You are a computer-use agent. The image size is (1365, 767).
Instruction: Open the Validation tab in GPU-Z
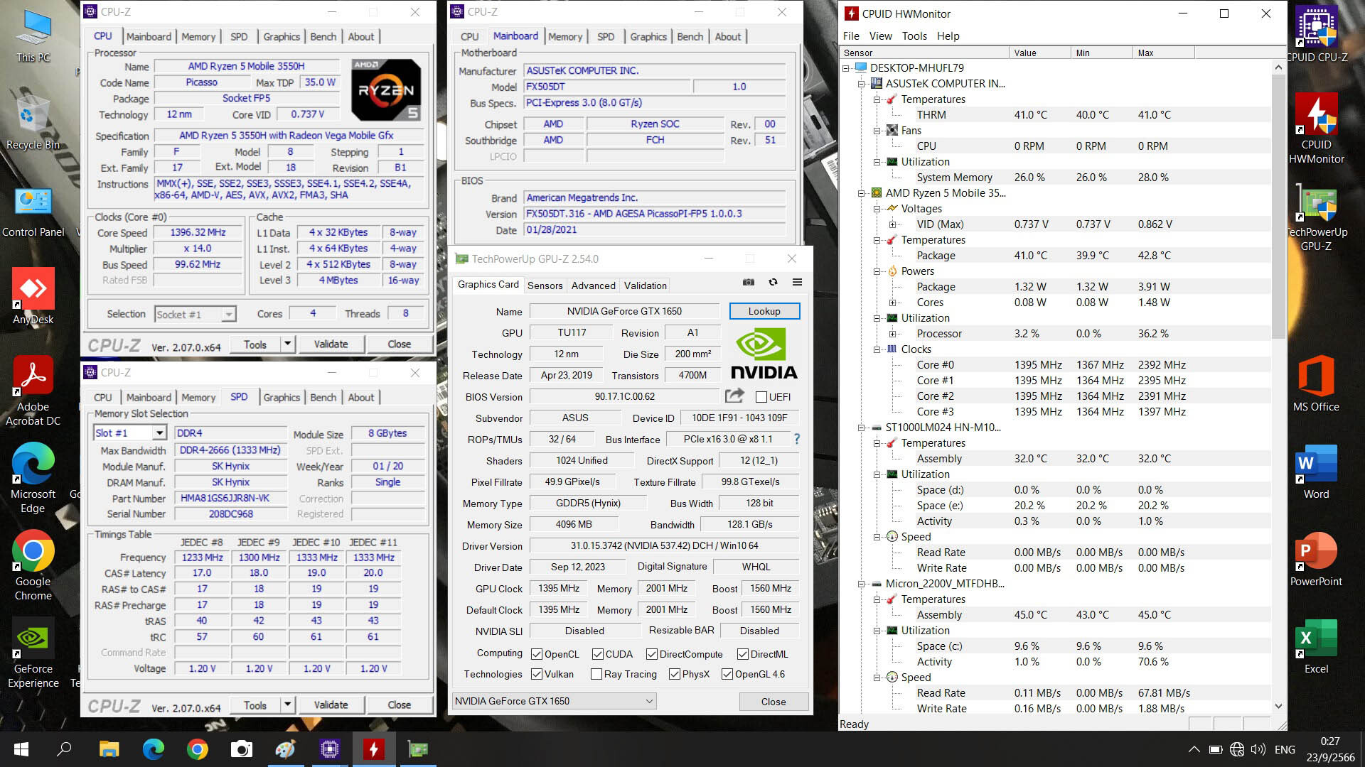[645, 285]
